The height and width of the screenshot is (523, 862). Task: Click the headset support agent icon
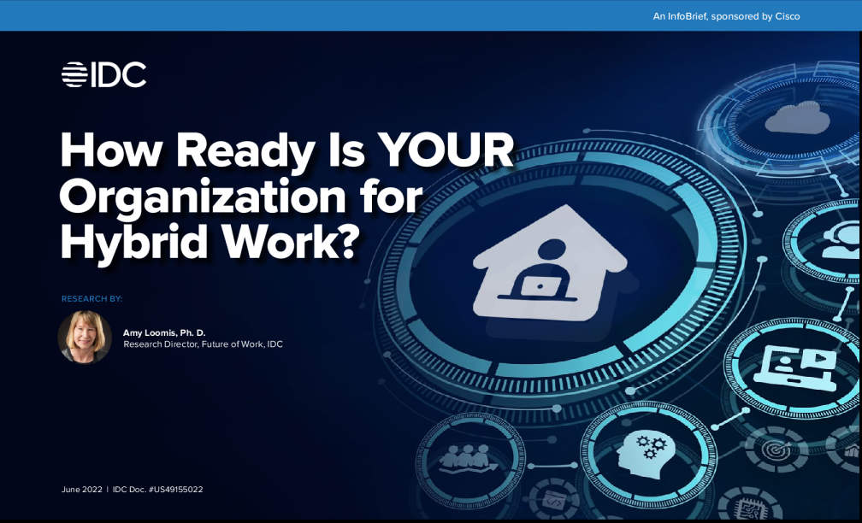tap(841, 242)
